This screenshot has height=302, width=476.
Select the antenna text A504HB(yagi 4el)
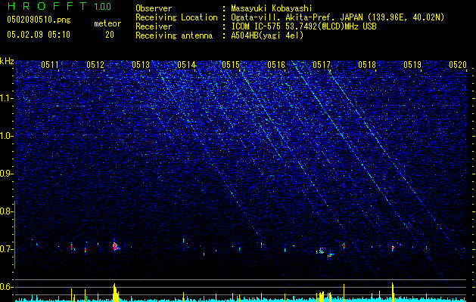coord(267,35)
